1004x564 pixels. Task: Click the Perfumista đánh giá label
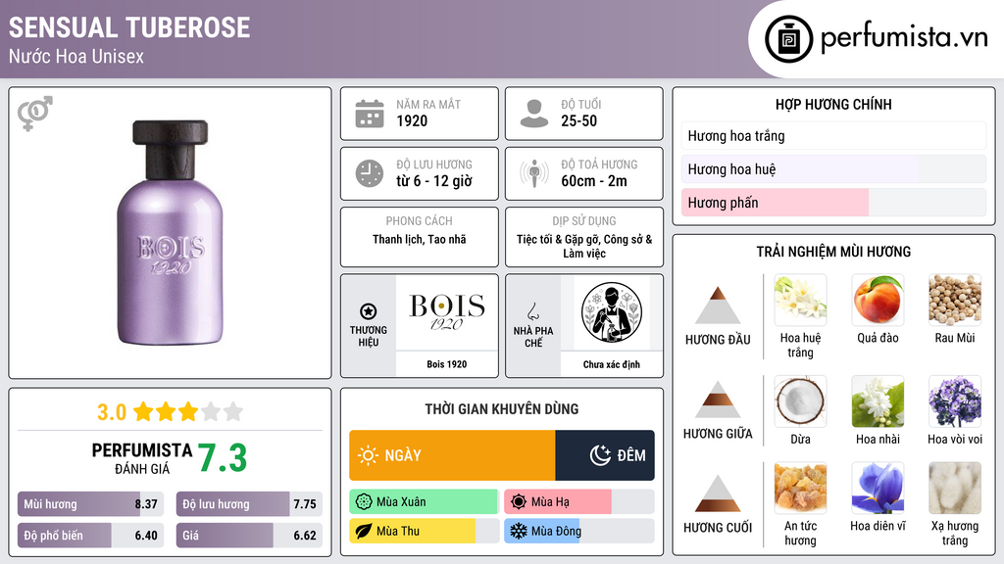141,458
